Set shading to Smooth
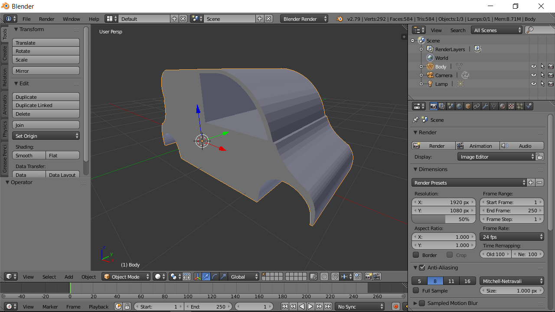The width and height of the screenshot is (555, 312). pos(29,156)
